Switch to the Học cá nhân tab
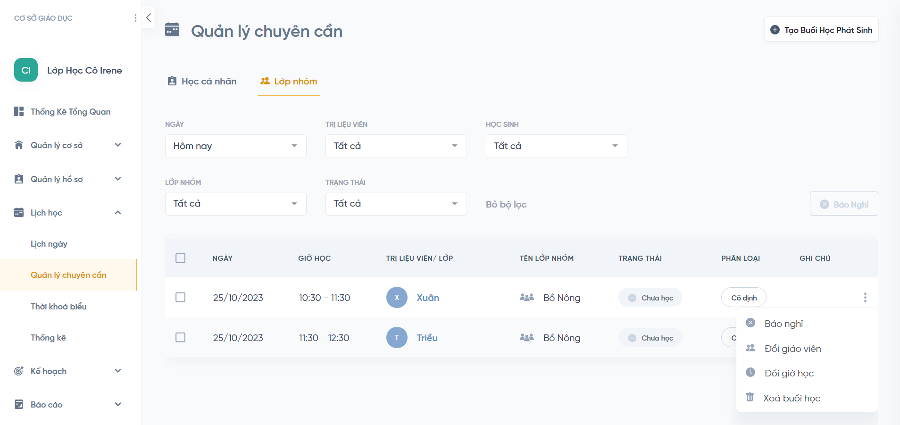Screen dimensions: 900x425 [x=202, y=82]
